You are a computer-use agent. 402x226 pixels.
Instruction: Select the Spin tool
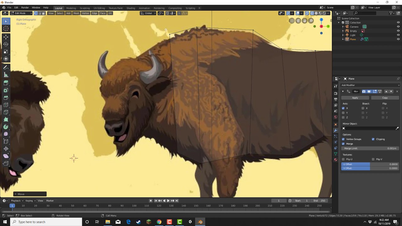pyautogui.click(x=6, y=127)
